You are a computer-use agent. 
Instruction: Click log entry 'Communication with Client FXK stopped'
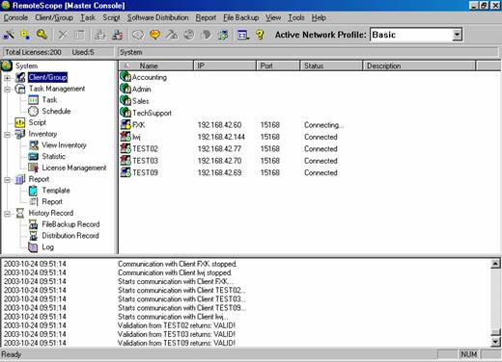(178, 264)
